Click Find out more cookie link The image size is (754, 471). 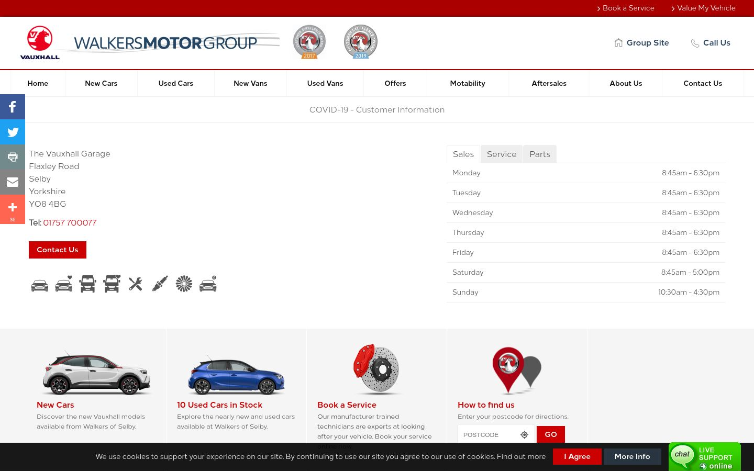coord(521,456)
